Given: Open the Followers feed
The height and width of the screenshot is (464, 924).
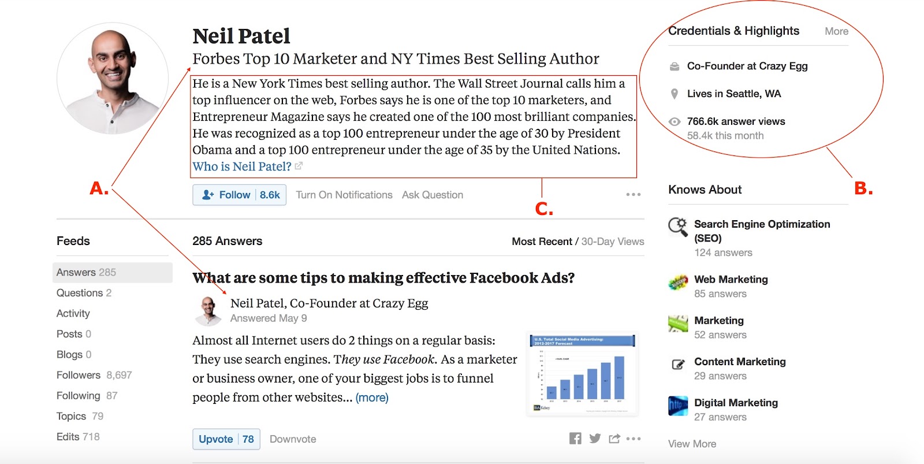Looking at the screenshot, I should [x=94, y=375].
